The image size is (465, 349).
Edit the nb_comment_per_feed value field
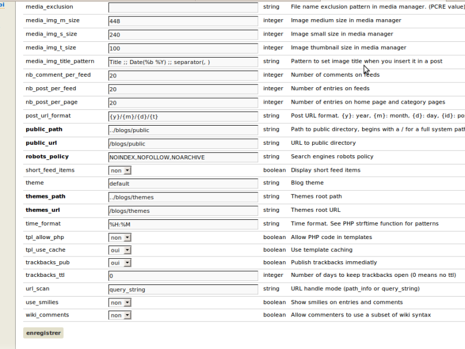click(183, 76)
